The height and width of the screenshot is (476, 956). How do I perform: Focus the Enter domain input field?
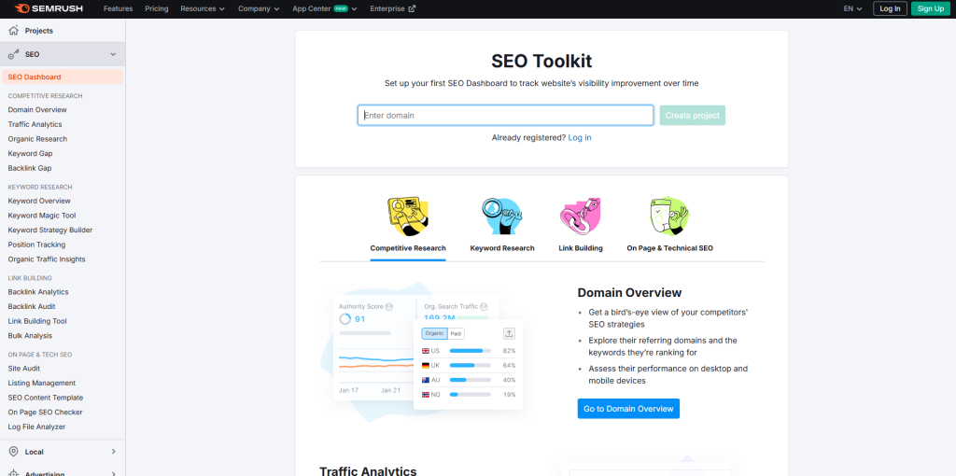[505, 115]
